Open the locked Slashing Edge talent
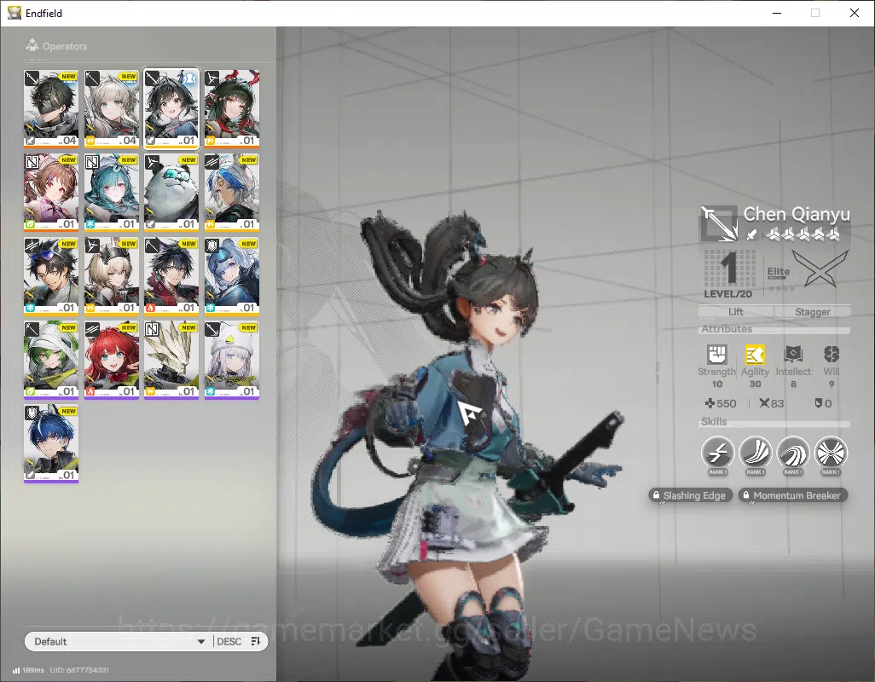875x682 pixels. pos(690,495)
